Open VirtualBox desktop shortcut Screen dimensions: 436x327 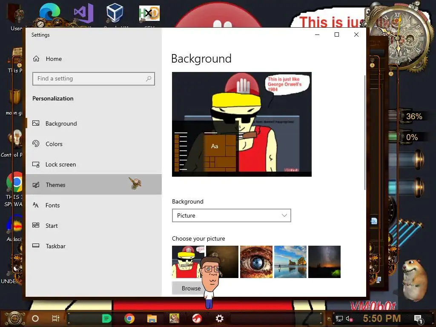(115, 13)
